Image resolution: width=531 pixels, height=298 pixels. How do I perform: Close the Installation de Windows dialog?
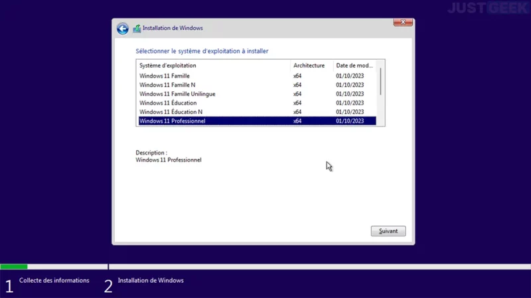click(403, 23)
